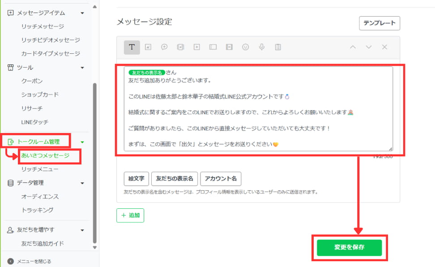Insert 友だちの表示名 via button
This screenshot has height=267, width=435.
pyautogui.click(x=175, y=179)
